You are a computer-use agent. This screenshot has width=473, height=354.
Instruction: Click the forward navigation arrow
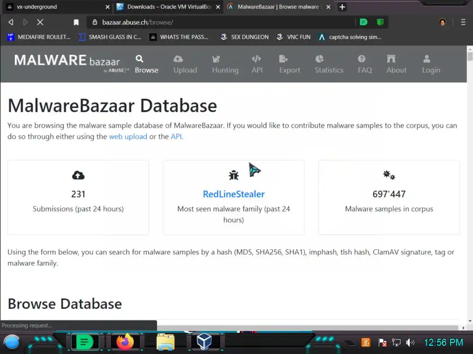[25, 22]
